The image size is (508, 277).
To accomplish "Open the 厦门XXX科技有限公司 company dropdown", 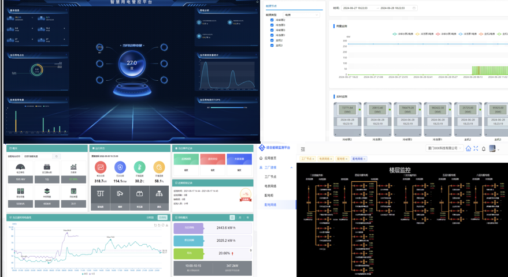I will 444,148.
